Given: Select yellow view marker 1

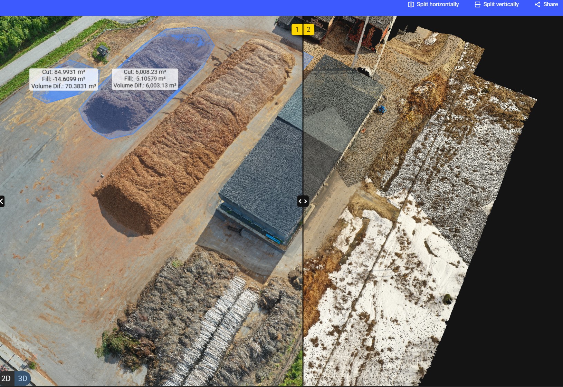Looking at the screenshot, I should tap(297, 30).
